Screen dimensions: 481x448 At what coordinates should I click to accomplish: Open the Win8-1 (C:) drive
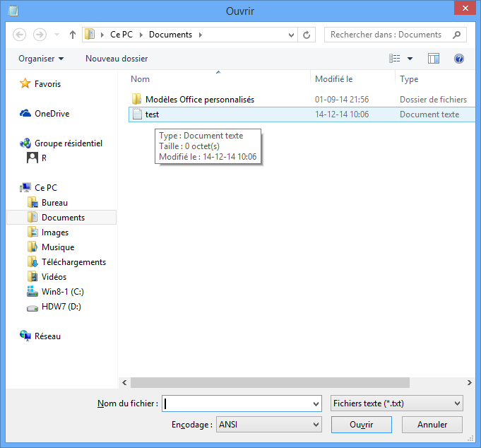click(x=63, y=292)
